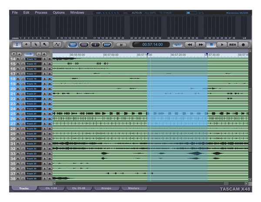Image resolution: width=261 pixels, height=202 pixels.
Task: Open the Edit menu
Action: [x=26, y=13]
